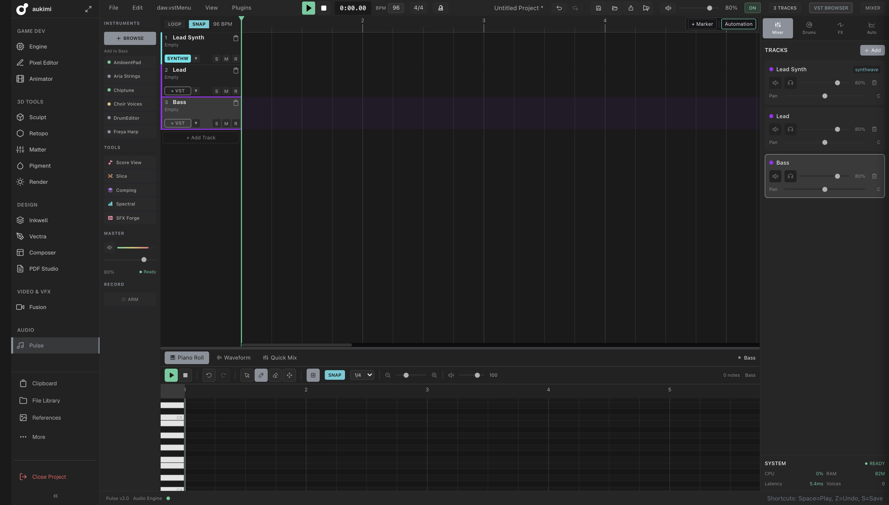
Task: Zoom in on the piano roll with the magnifier plus
Action: click(x=434, y=375)
